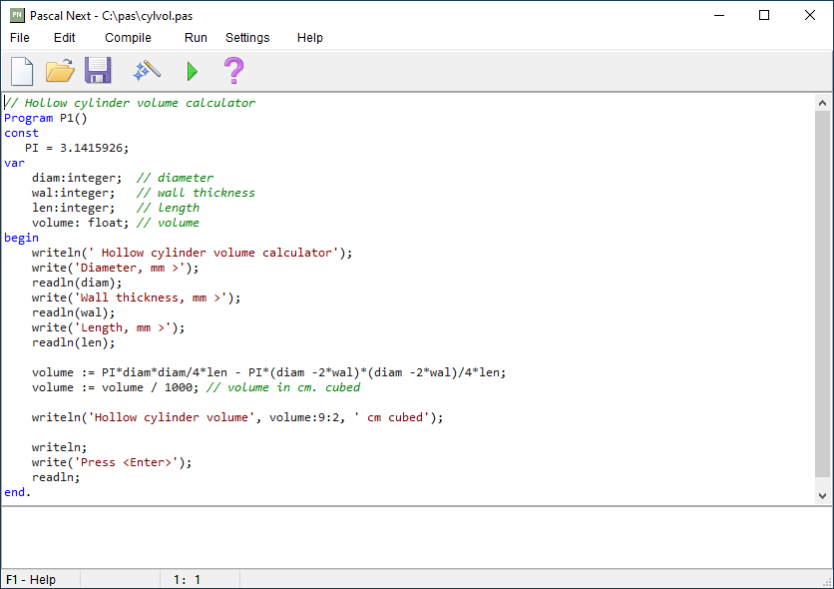Click the 'readln;' line
The width and height of the screenshot is (834, 589).
pyautogui.click(x=55, y=477)
